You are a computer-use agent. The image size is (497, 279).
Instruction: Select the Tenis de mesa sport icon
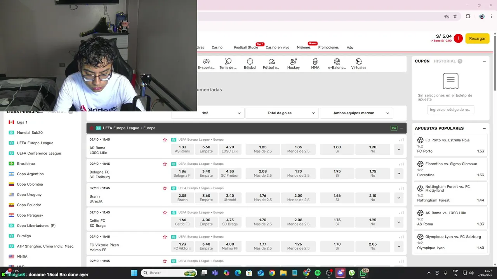click(x=228, y=64)
